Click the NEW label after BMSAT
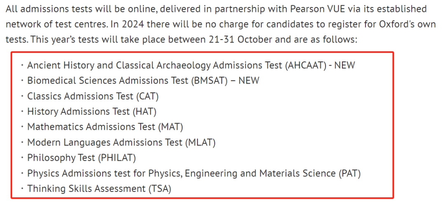This screenshot has width=445, height=204. pyautogui.click(x=249, y=81)
